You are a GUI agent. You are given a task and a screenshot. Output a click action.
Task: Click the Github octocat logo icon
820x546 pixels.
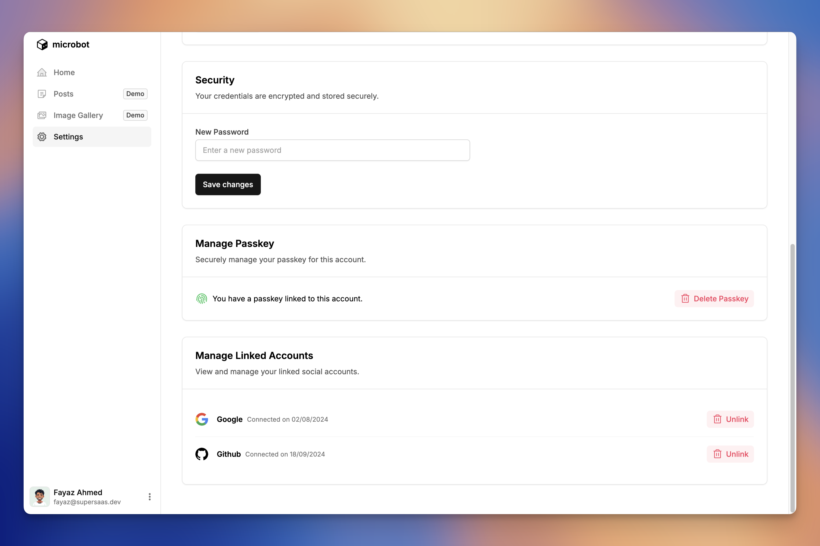202,454
